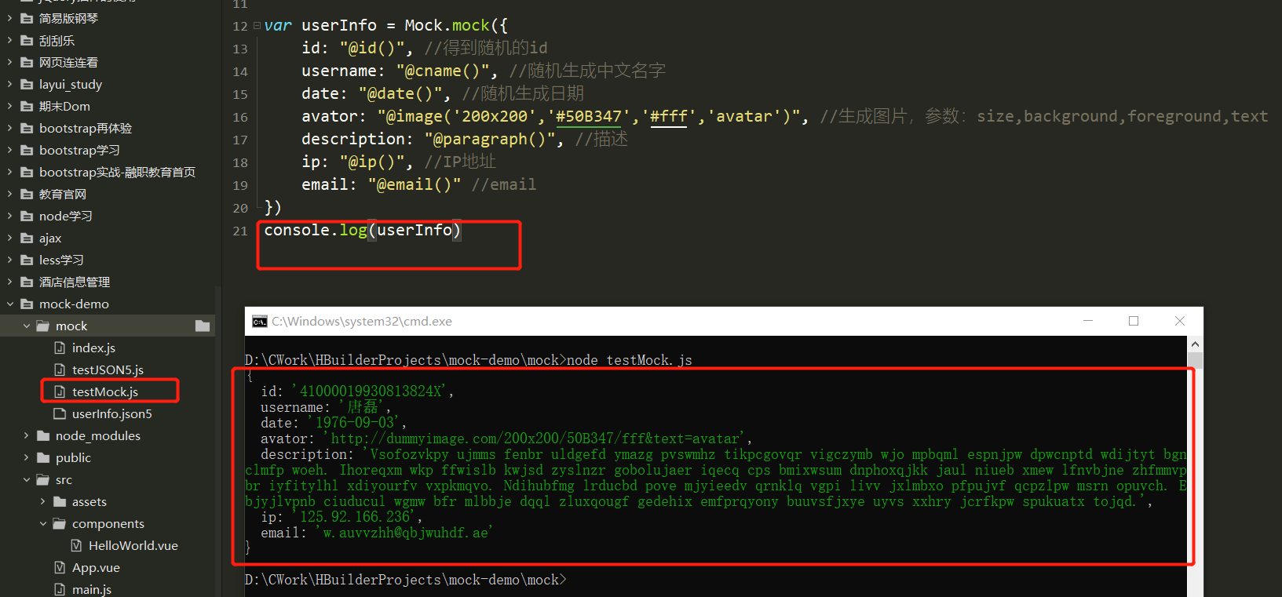Image resolution: width=1282 pixels, height=597 pixels.
Task: Expand the 网页连连看 folder arrow
Action: point(9,62)
